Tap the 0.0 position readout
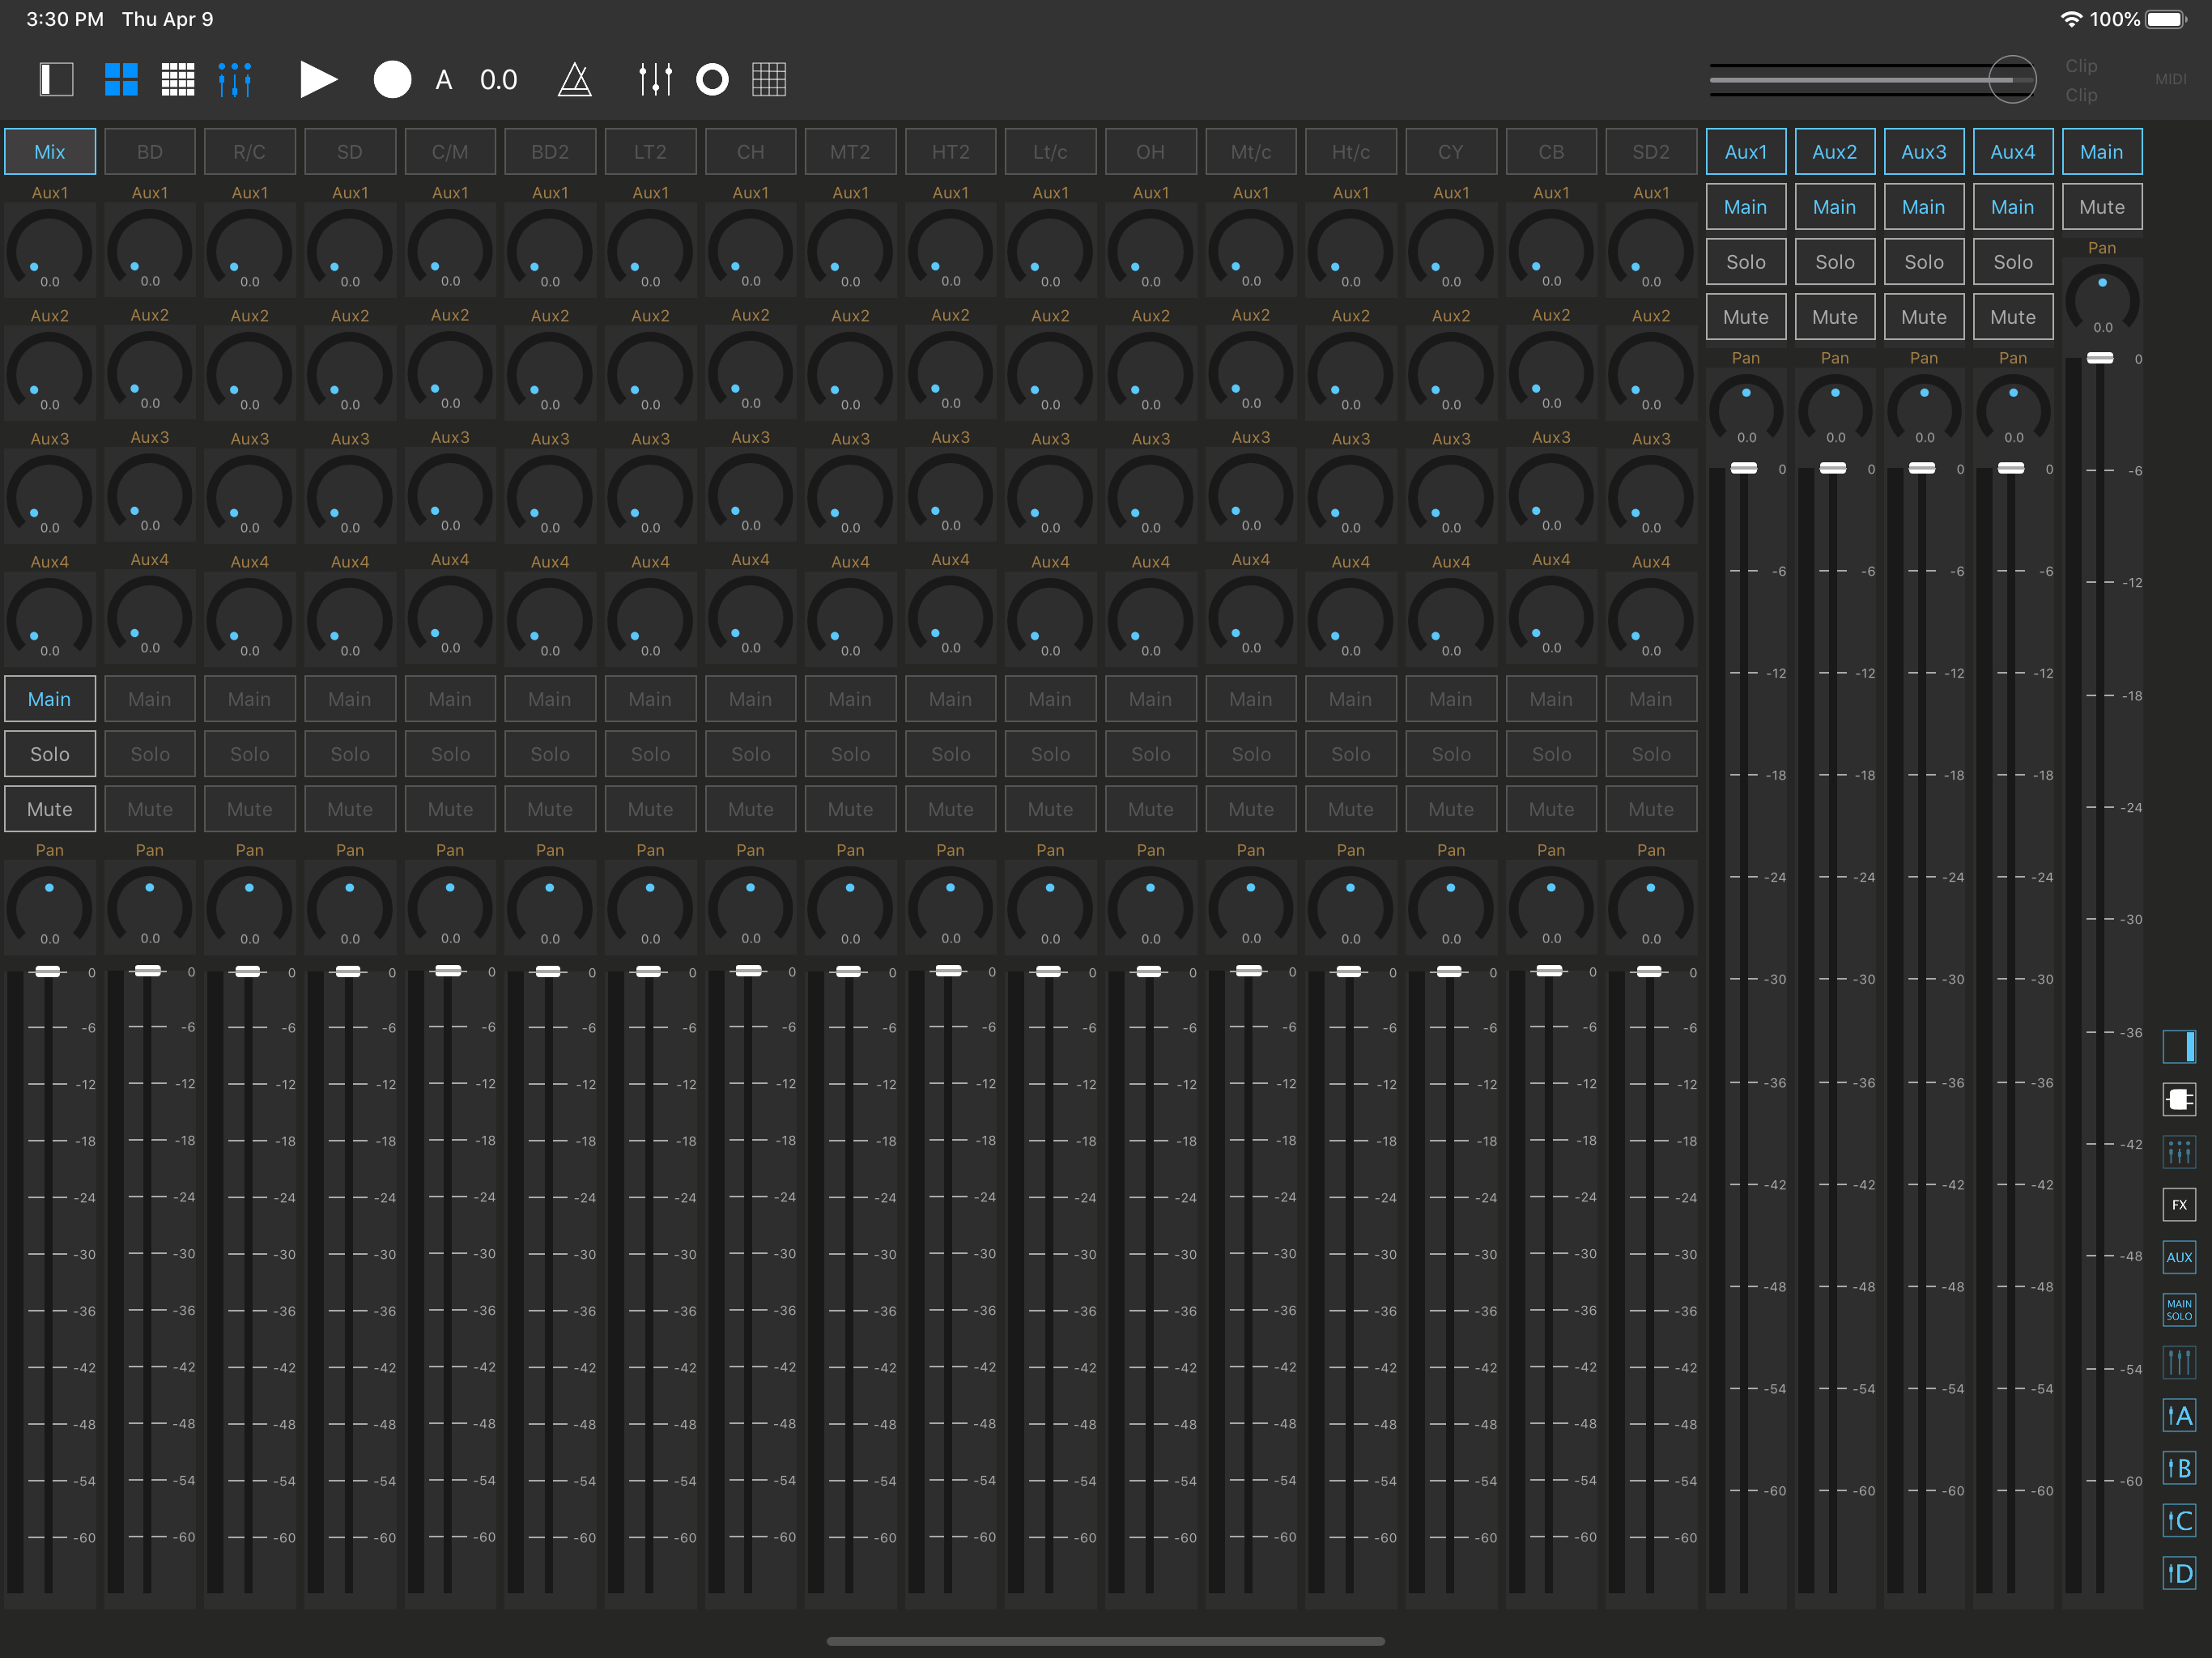Image resolution: width=2212 pixels, height=1658 pixels. pos(498,80)
